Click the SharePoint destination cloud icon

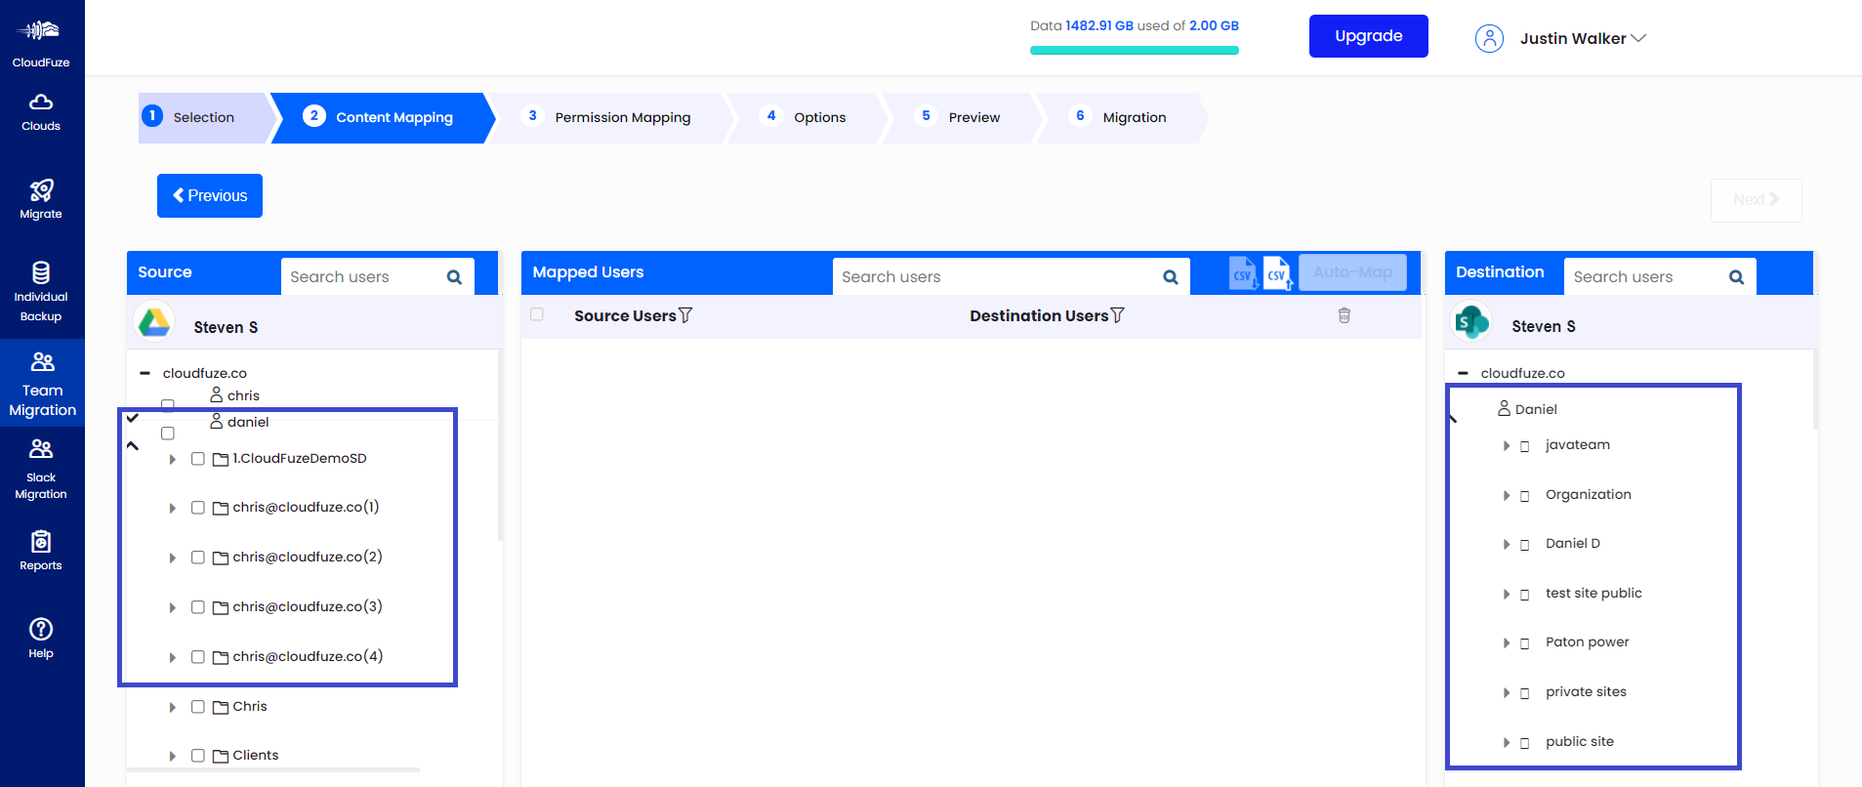[x=1471, y=321]
